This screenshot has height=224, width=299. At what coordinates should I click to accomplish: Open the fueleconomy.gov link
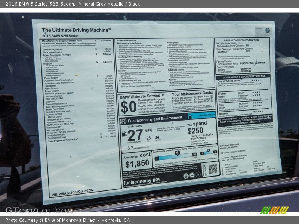point(142,181)
